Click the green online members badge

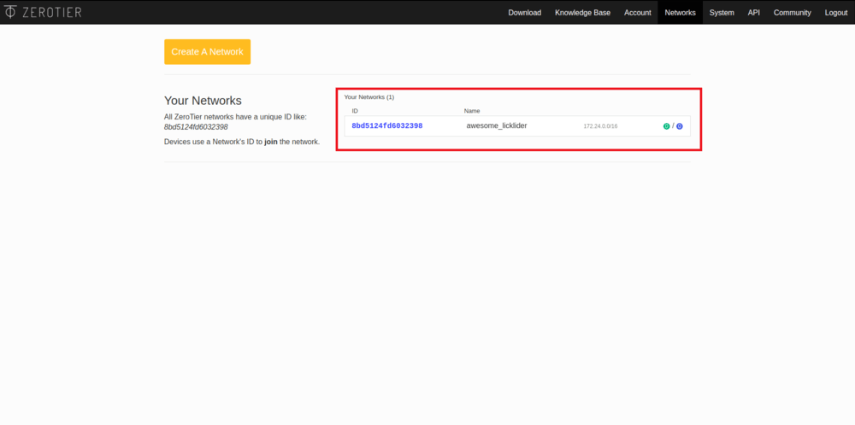pos(666,126)
